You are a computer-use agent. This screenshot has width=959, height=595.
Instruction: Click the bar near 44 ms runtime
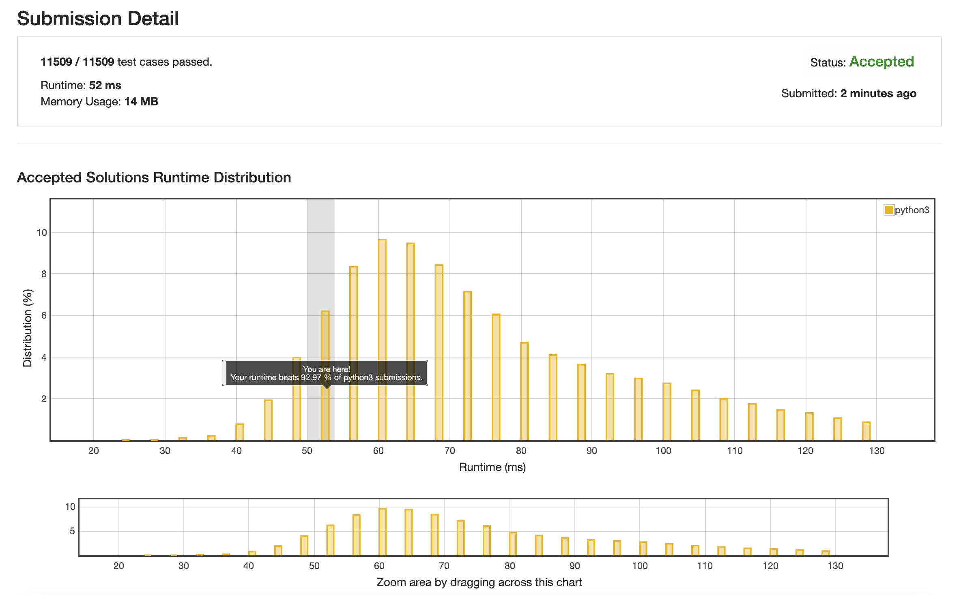tap(268, 419)
